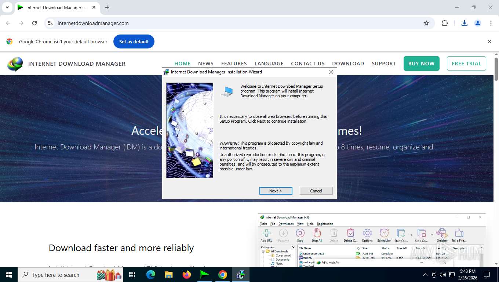Open the Windows Start menu
This screenshot has width=499, height=282.
(8, 275)
